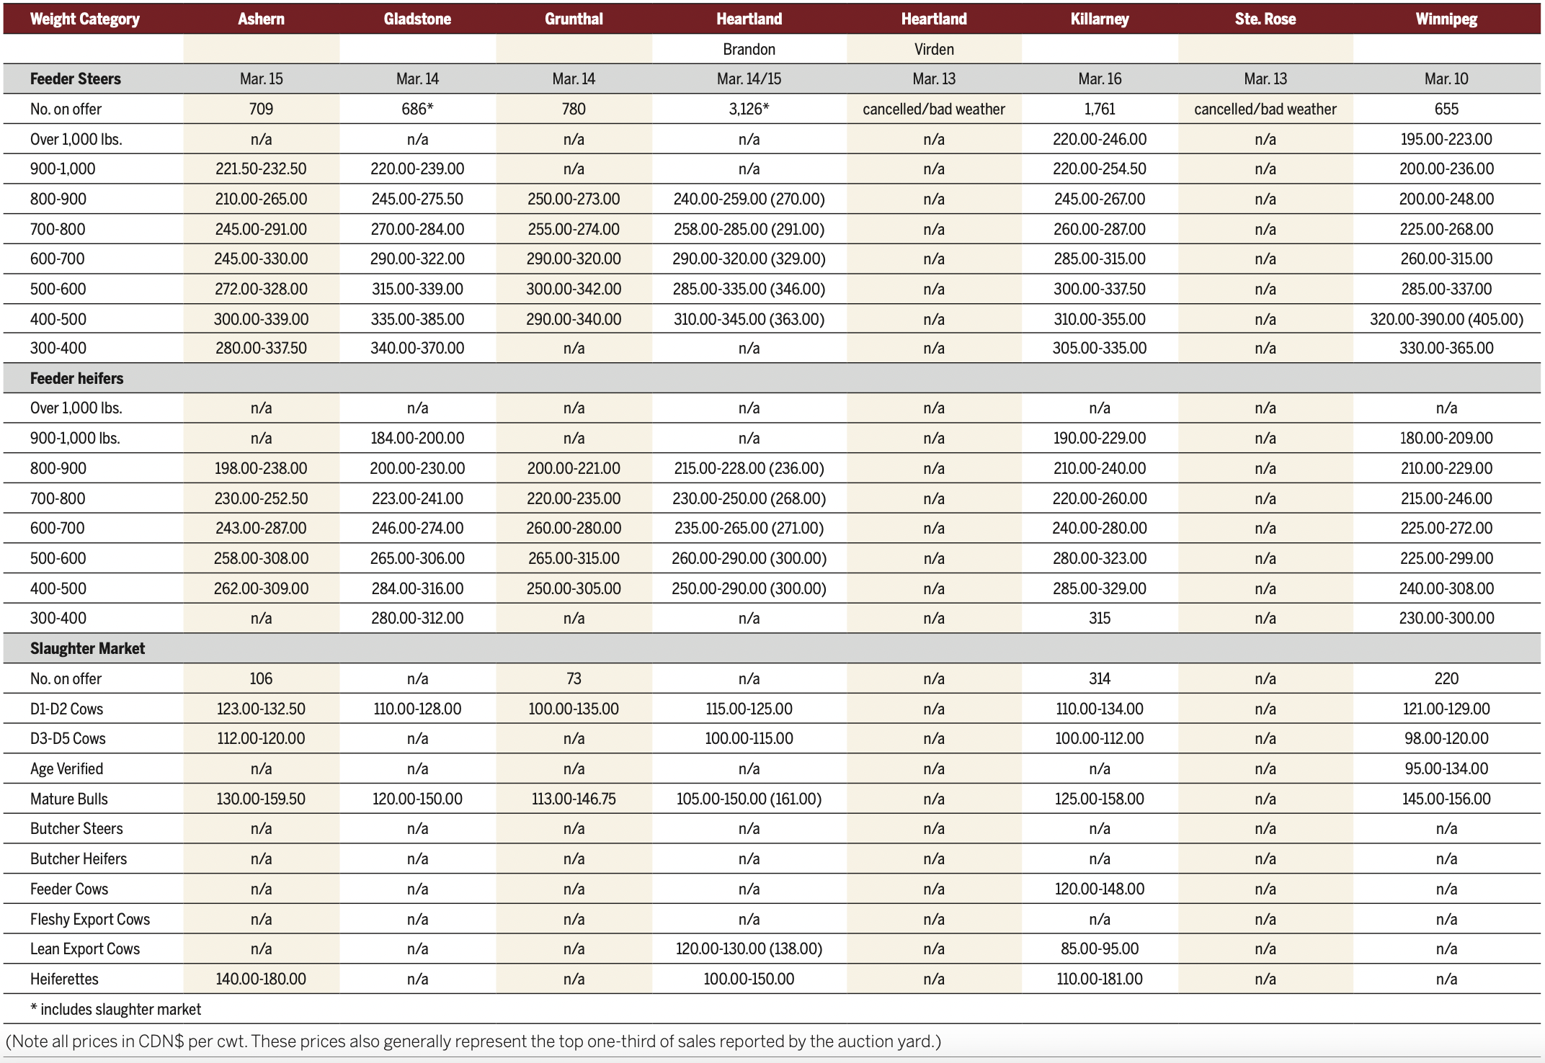Click the 240.00-259.00 (270.00) cell
Viewport: 1545px width, 1063px height.
click(x=749, y=199)
